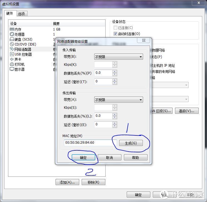
Task: Click the MAC 地址 input field
Action: tap(90, 143)
